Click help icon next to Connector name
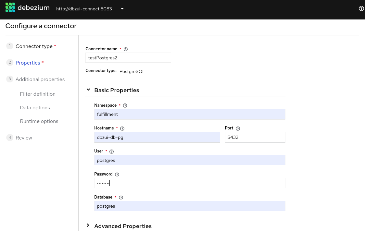This screenshot has height=231, width=365. pos(126,49)
